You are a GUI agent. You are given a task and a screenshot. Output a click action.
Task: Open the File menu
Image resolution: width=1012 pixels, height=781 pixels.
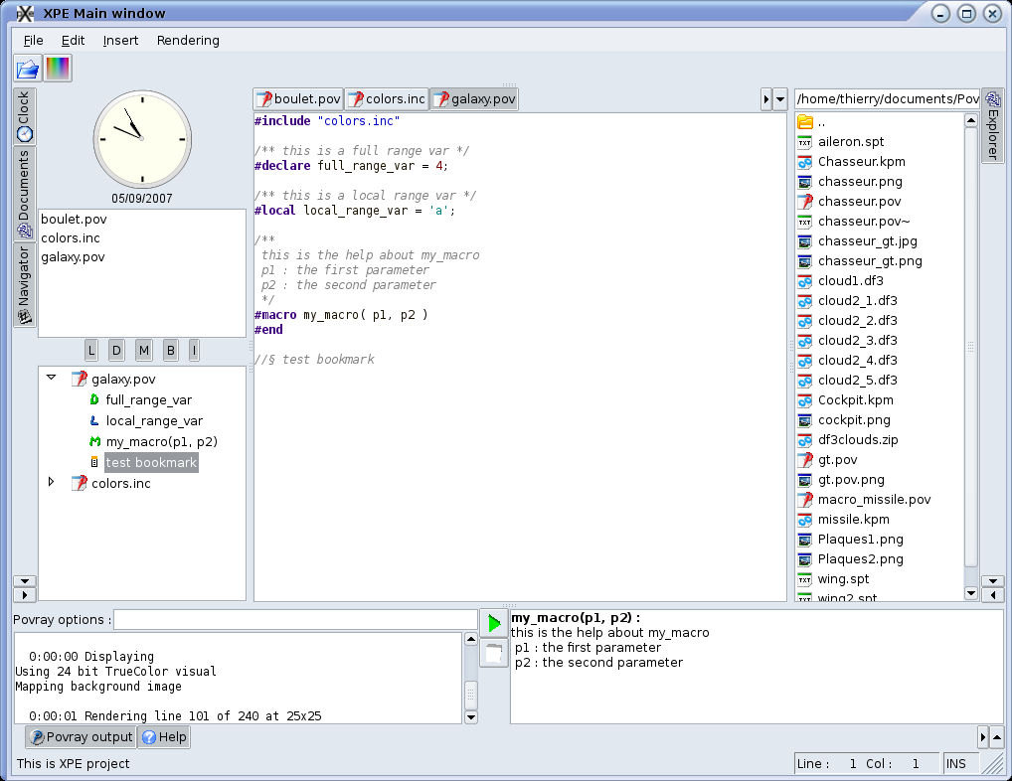(x=33, y=41)
